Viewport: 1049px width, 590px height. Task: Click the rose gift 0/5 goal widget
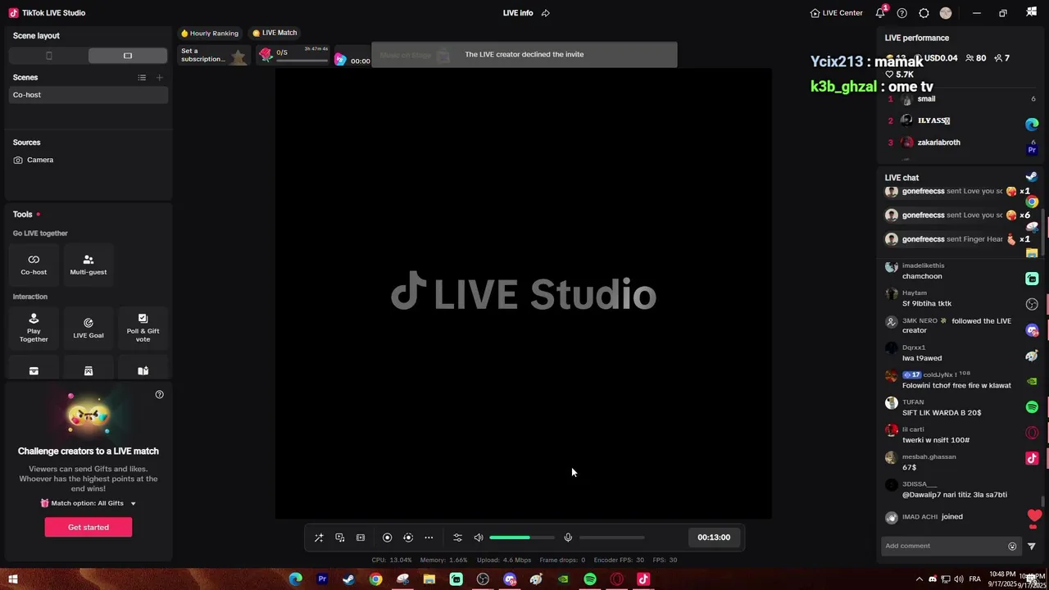pyautogui.click(x=293, y=55)
